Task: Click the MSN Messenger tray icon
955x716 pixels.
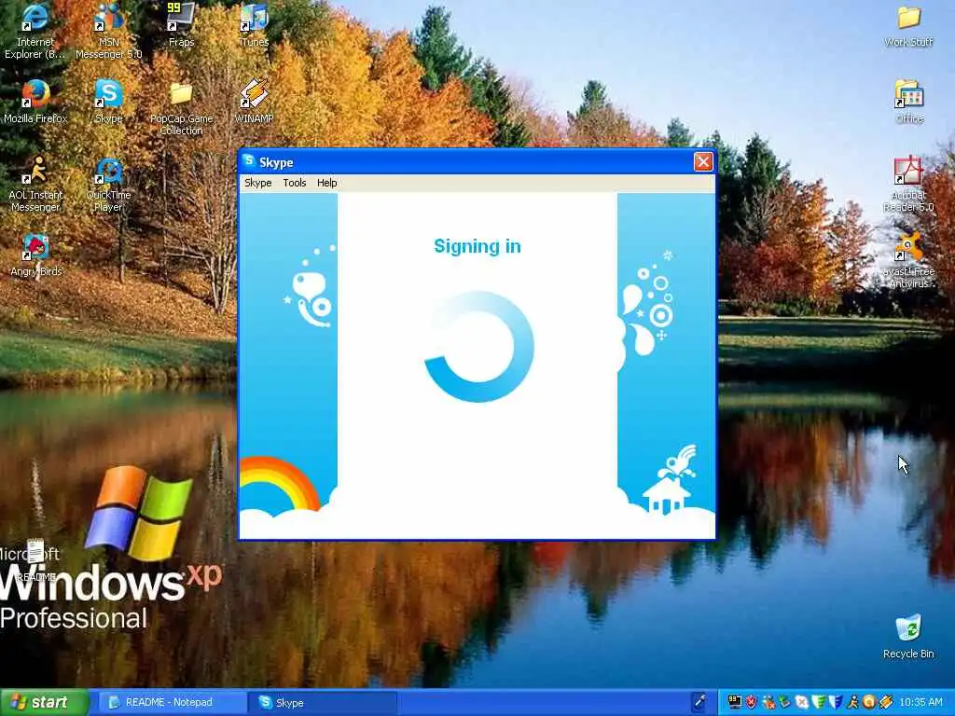Action: point(769,702)
